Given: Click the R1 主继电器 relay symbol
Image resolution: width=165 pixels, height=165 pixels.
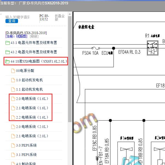Looking at the screenshot, I should 153,48.
